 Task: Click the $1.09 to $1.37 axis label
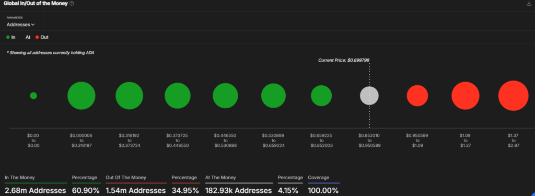point(466,141)
